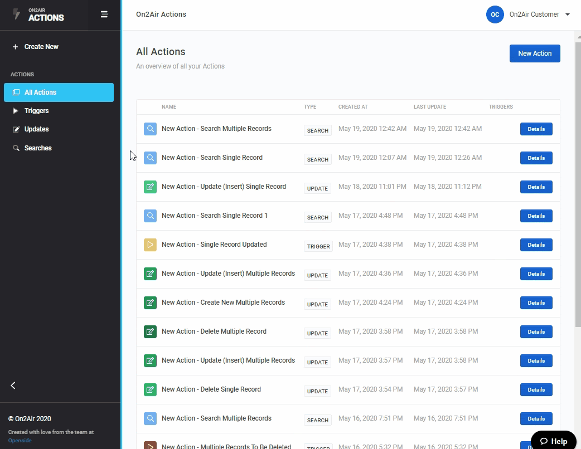Click the yellow trigger icon for Single Record Updated
This screenshot has width=581, height=449.
click(x=150, y=245)
